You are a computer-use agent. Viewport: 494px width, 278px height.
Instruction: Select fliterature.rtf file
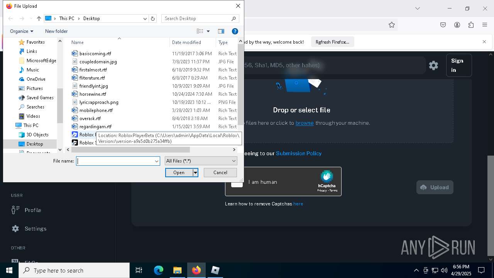coord(92,78)
